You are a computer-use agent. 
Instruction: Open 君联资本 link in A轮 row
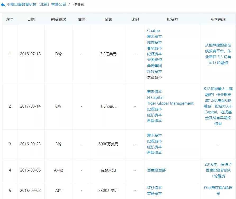tap(155, 193)
